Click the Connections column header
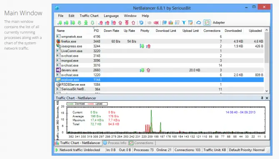The image size is (279, 159). [212, 31]
